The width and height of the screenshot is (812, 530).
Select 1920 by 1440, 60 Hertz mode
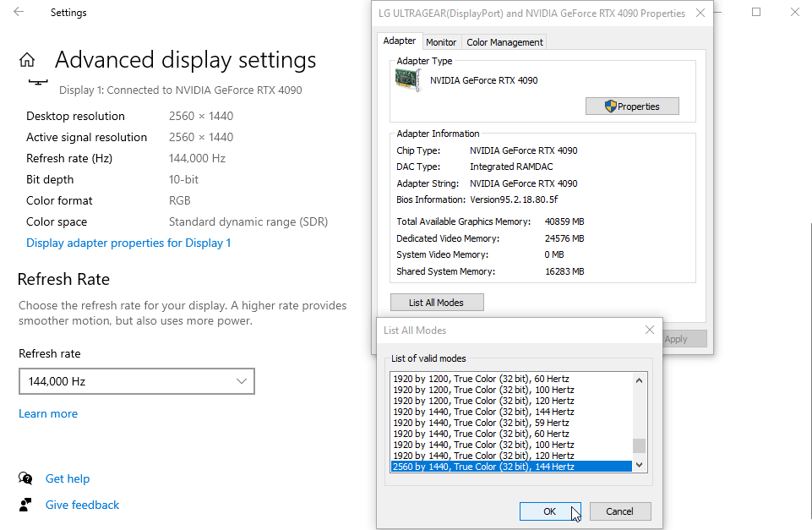(x=511, y=434)
